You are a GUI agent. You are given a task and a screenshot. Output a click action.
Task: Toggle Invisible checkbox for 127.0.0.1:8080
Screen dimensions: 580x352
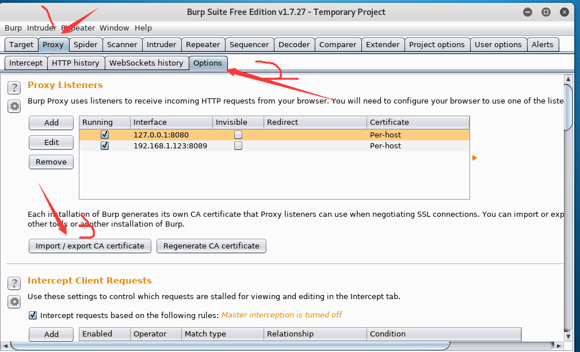coord(238,135)
